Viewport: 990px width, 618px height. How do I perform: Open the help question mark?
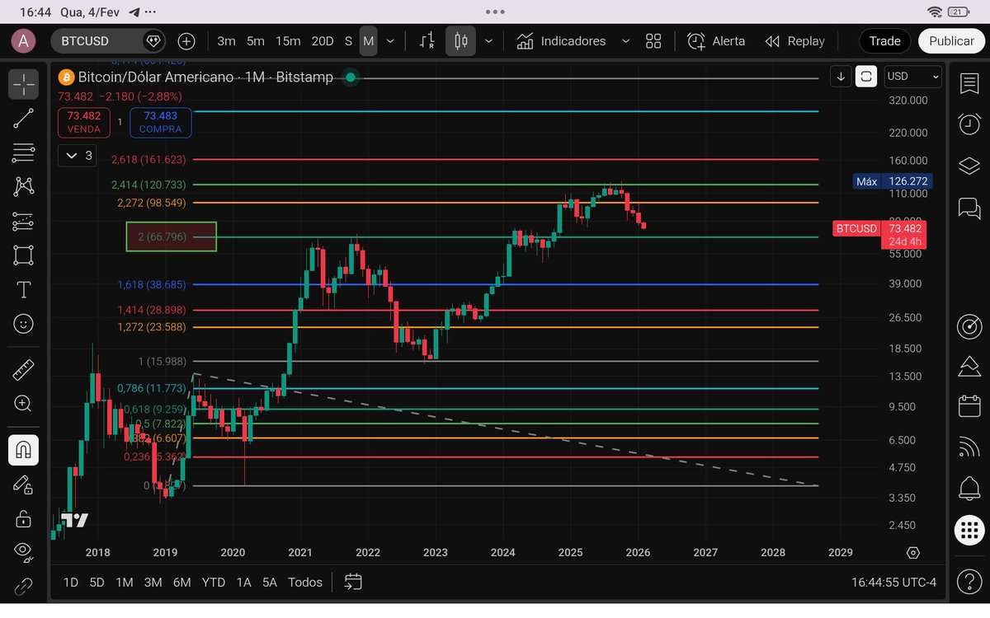(x=969, y=583)
